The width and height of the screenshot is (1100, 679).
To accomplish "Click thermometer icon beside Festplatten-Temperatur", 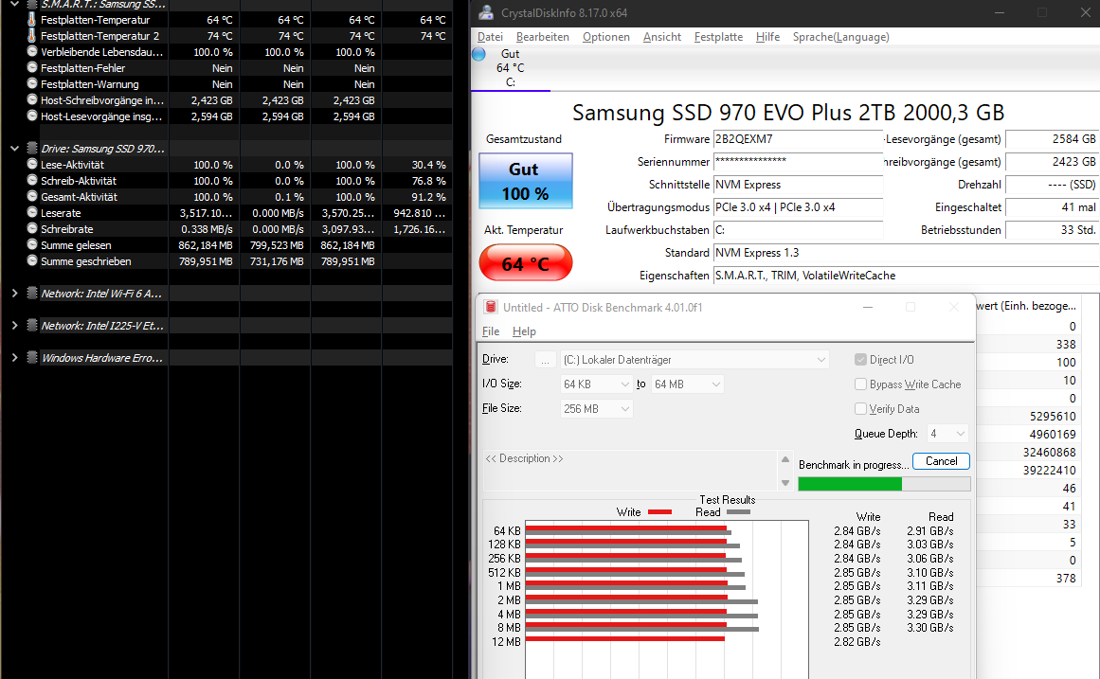I will pos(31,19).
